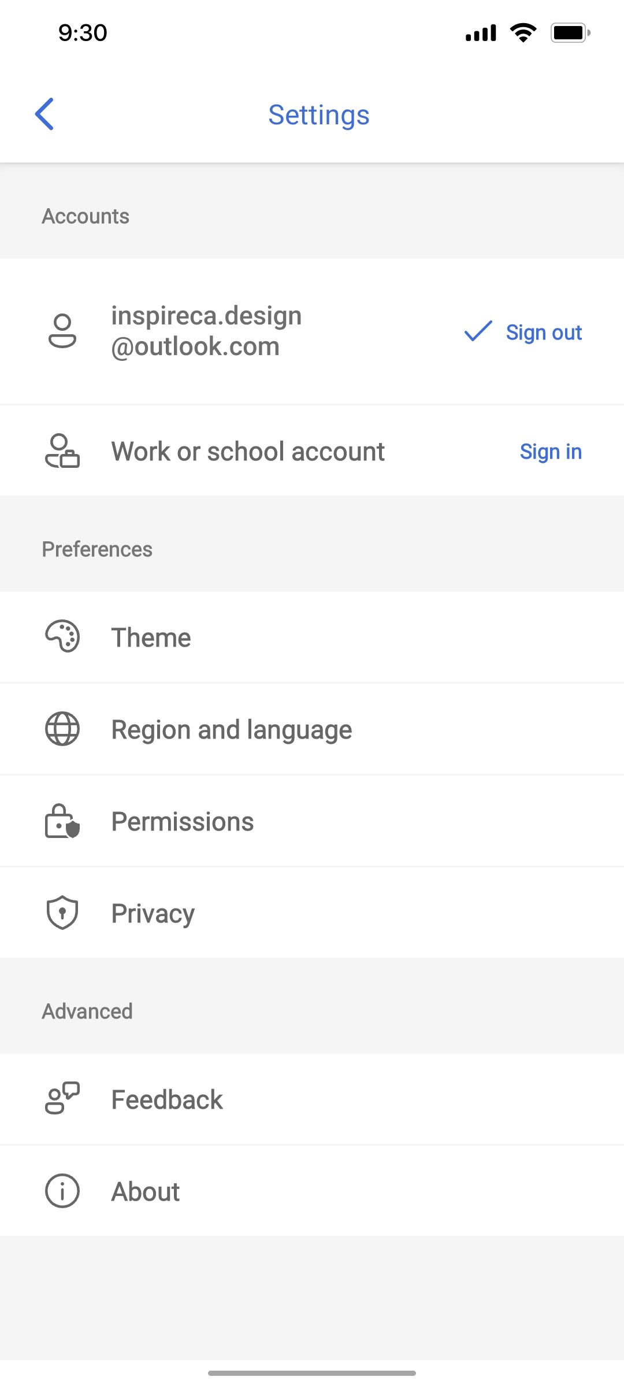
Task: Click the Sign out link
Action: pyautogui.click(x=544, y=332)
